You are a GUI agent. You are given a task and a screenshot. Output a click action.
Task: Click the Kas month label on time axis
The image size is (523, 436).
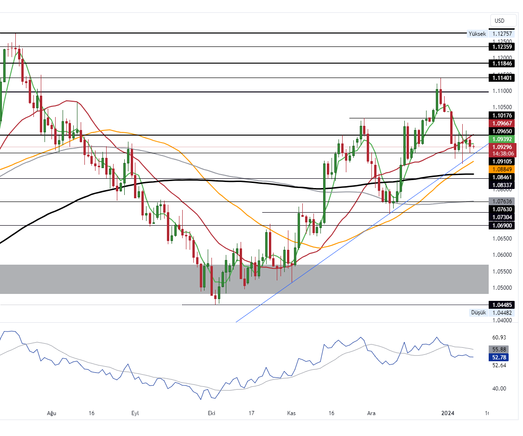[292, 413]
